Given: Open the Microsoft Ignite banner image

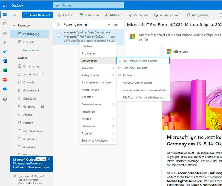Looking at the screenshot, I should click(192, 94).
